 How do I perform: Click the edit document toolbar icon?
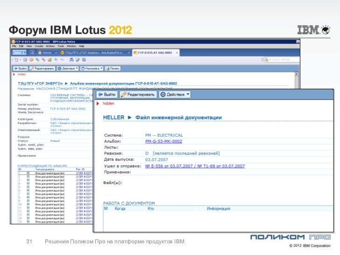click(78, 60)
